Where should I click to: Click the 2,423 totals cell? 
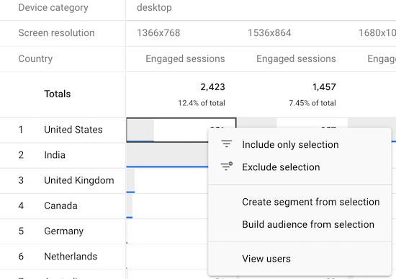point(212,87)
